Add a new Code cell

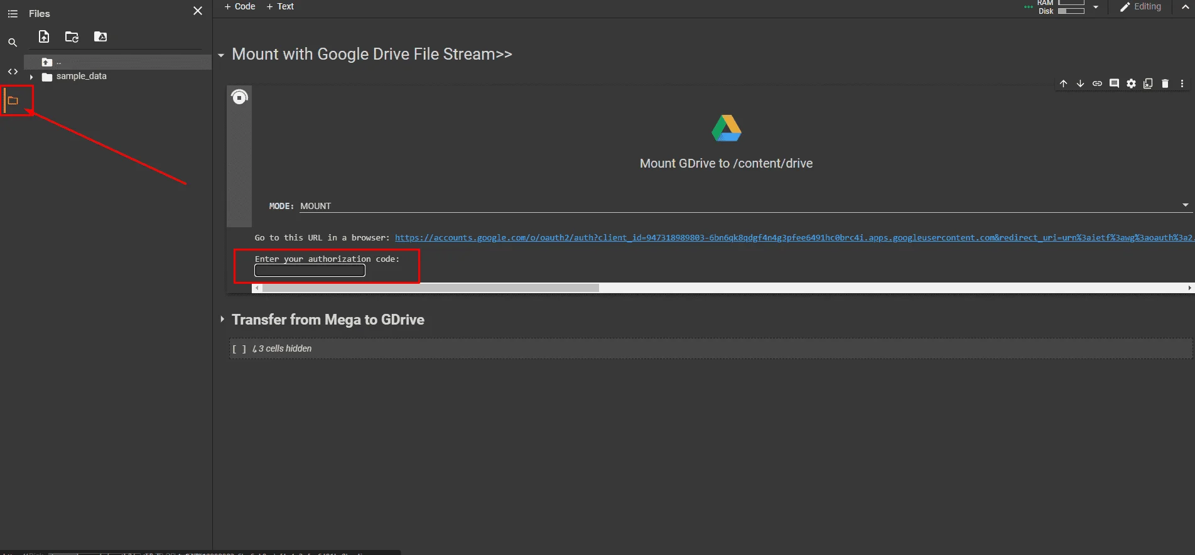pyautogui.click(x=240, y=6)
